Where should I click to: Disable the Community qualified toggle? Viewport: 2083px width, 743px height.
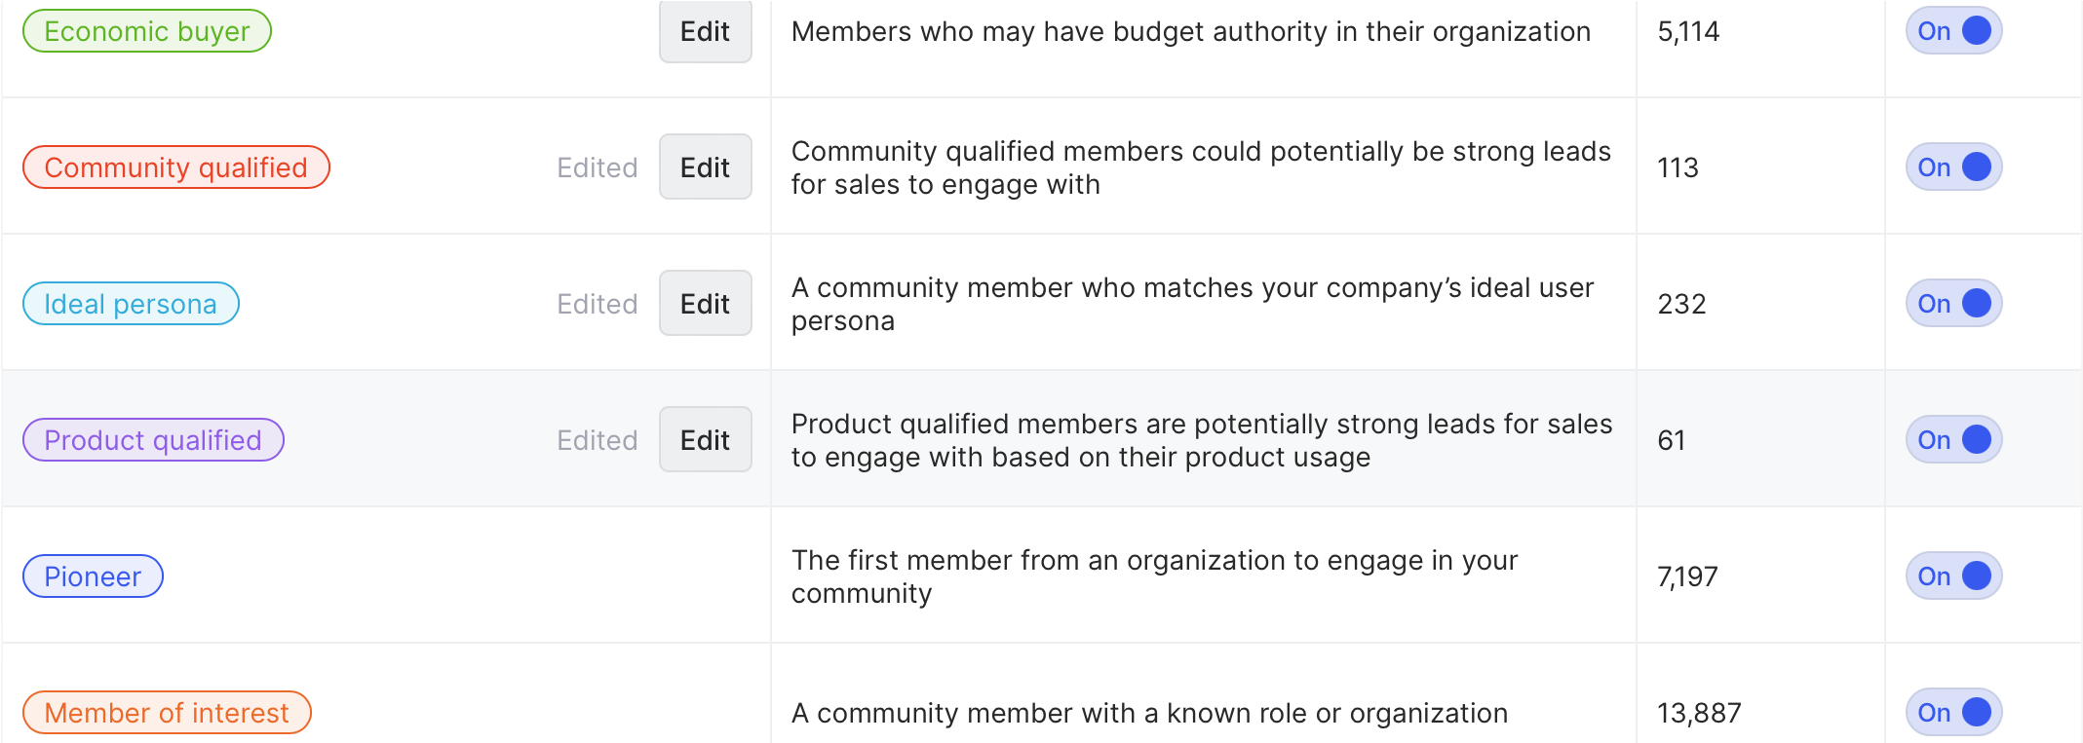(x=1953, y=167)
